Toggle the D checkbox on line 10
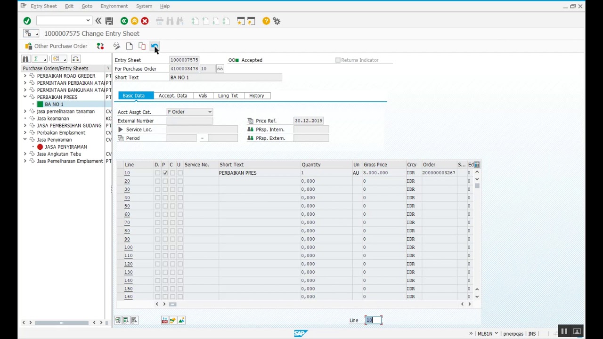 (x=157, y=173)
